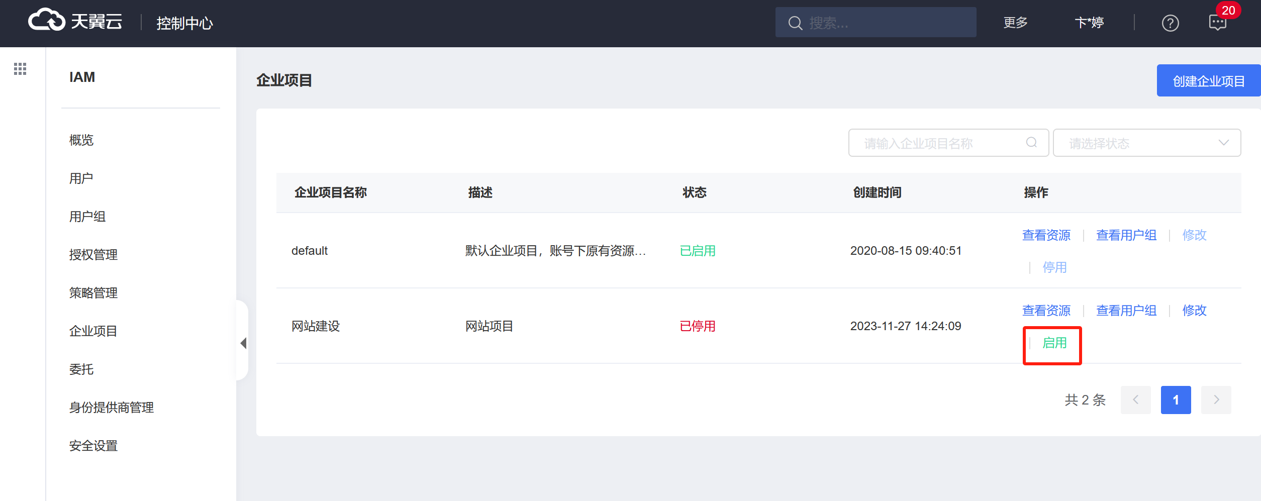The height and width of the screenshot is (501, 1261).
Task: Open the apps grid menu icon
Action: click(x=20, y=69)
